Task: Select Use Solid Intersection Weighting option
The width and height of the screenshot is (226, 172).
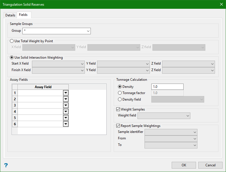Action: point(12,58)
